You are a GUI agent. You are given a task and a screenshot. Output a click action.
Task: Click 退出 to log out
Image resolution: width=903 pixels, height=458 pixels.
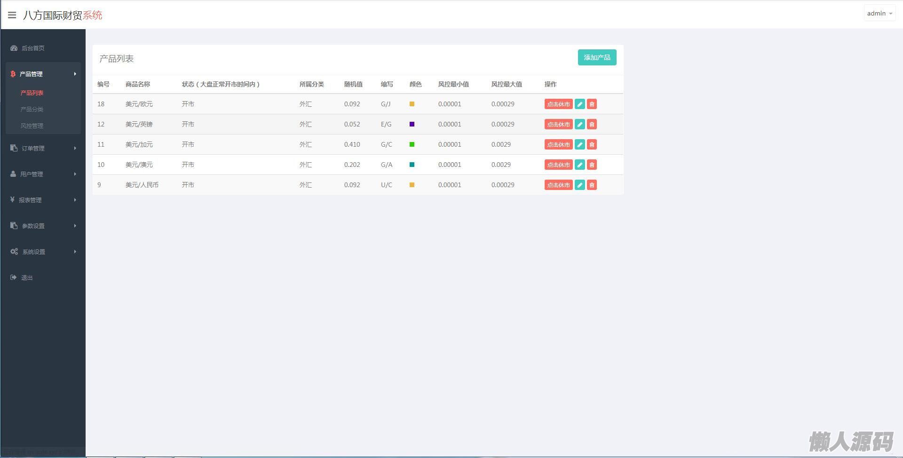click(x=27, y=278)
